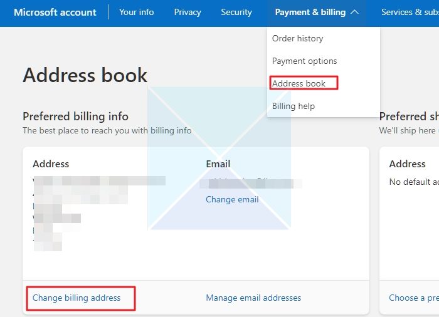
Task: Open the Billing help menu item
Action: tap(293, 107)
